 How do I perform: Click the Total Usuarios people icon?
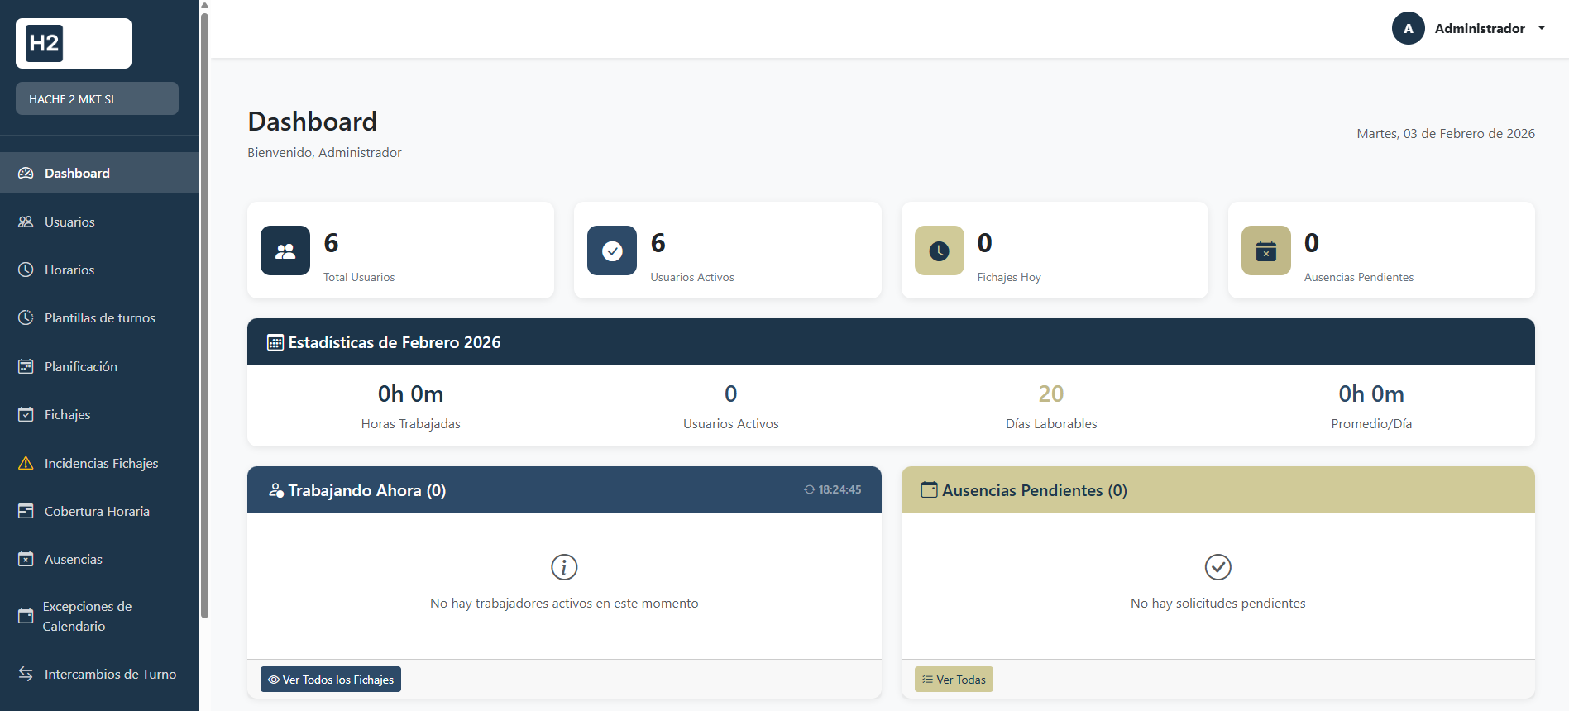tap(285, 251)
